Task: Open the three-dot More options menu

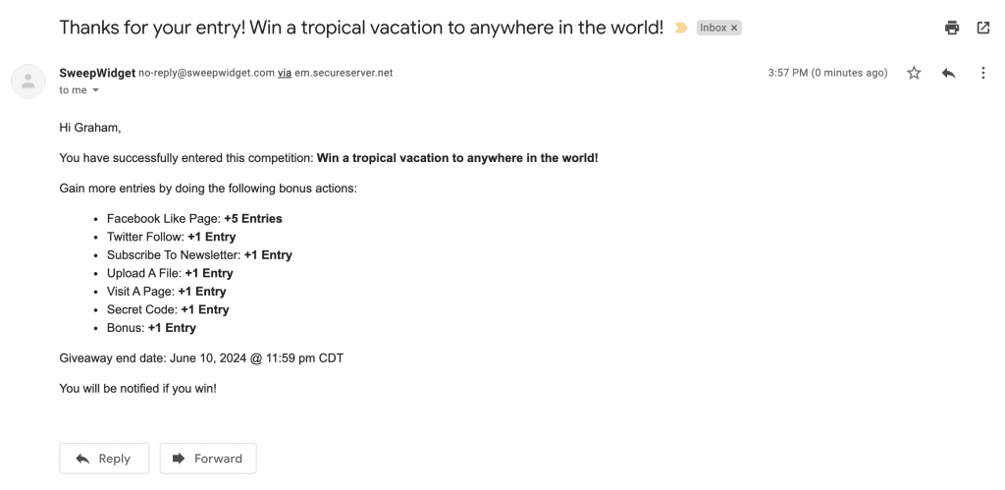Action: point(983,73)
